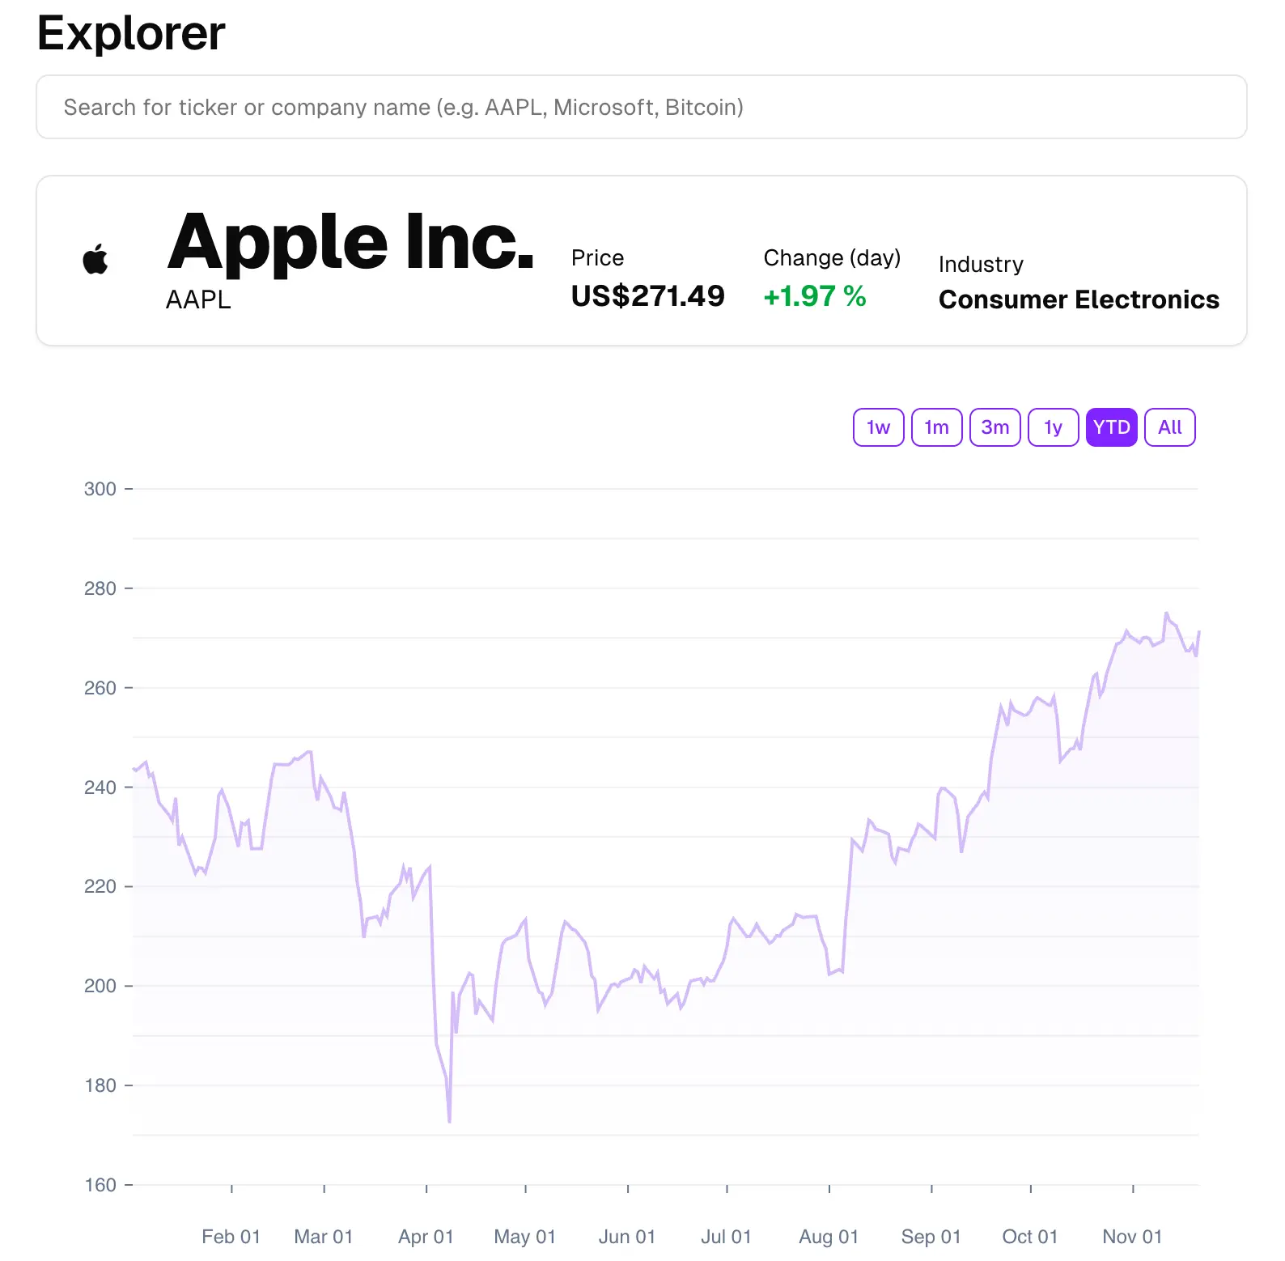
Task: Switch chart to 1y range
Action: (1053, 427)
